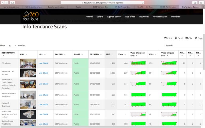Open Lien SCAN for Maison de Cap Hornier
The height and width of the screenshot is (128, 205).
(43, 73)
